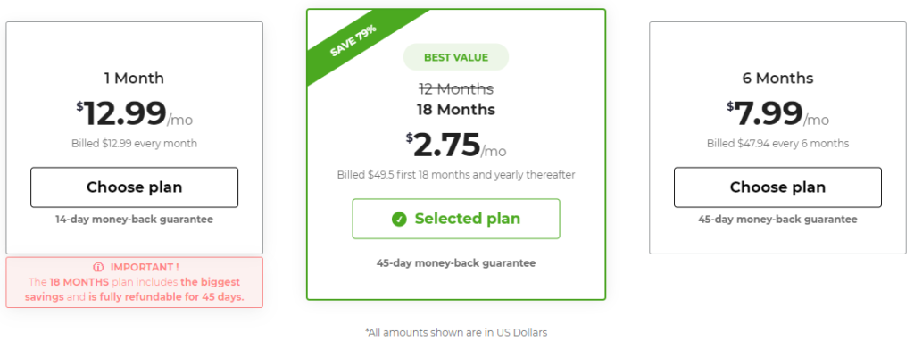The width and height of the screenshot is (914, 341).
Task: Click the $7.99/mo price
Action: tap(777, 113)
